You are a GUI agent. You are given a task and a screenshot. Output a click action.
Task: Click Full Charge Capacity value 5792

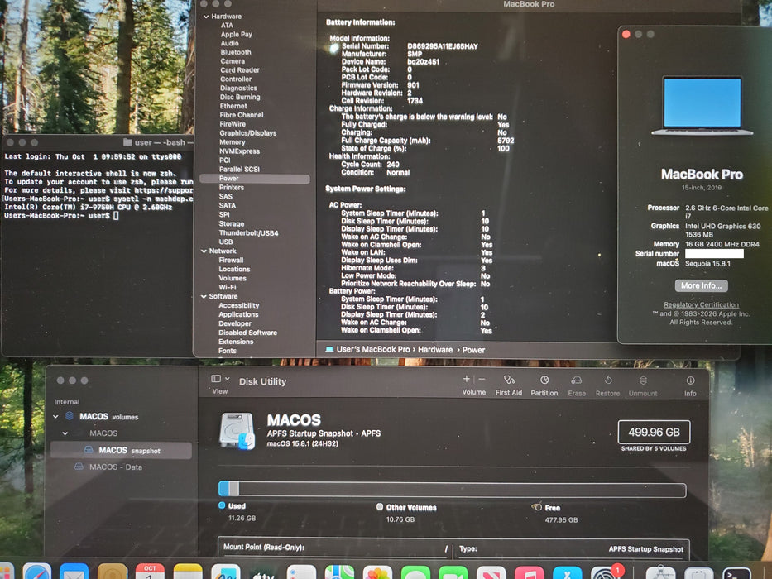pyautogui.click(x=506, y=141)
